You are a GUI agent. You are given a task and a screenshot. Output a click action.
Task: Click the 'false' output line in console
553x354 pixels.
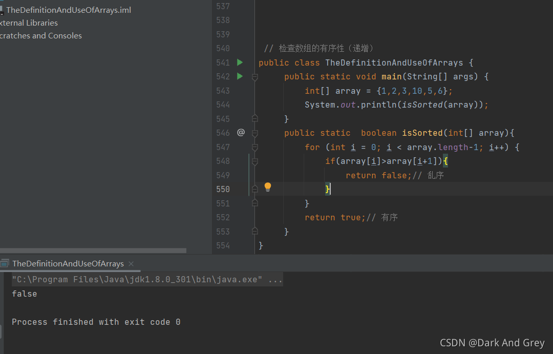click(25, 294)
